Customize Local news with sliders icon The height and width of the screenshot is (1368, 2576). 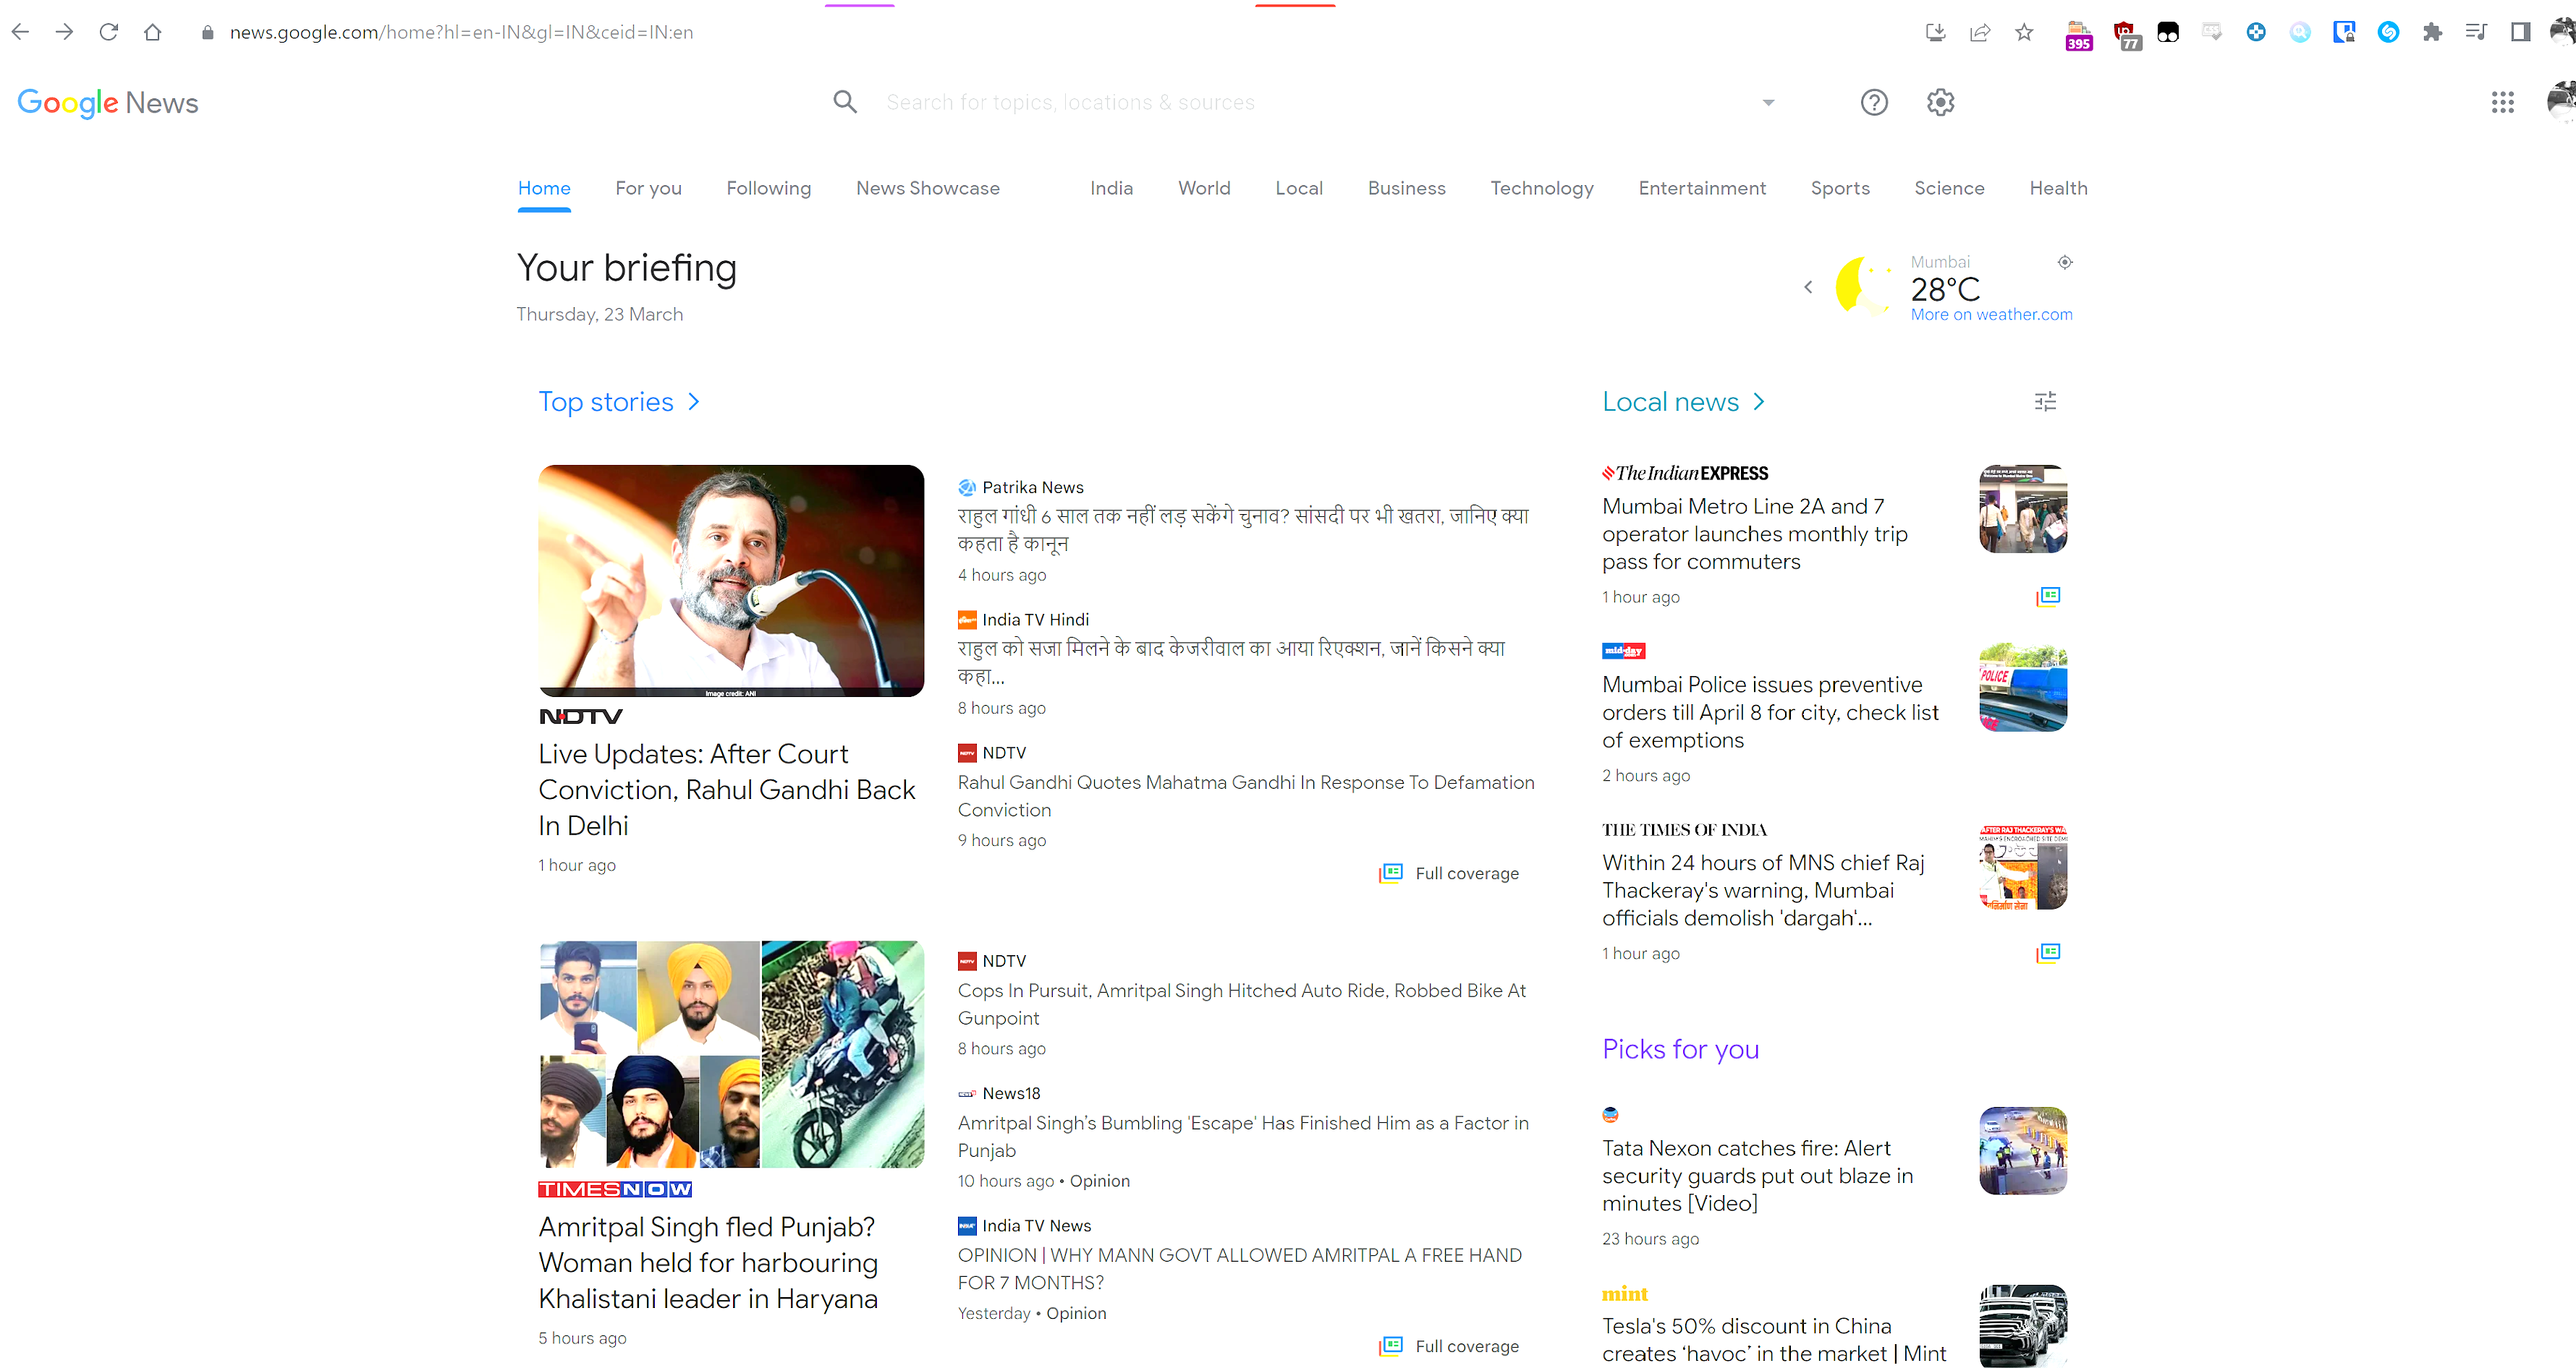point(2045,402)
